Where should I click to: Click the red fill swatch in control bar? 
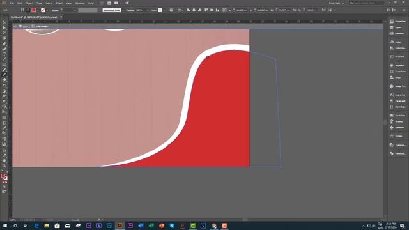coord(34,10)
